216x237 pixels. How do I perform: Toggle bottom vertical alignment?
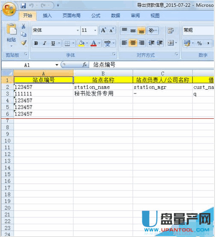pos(141,31)
